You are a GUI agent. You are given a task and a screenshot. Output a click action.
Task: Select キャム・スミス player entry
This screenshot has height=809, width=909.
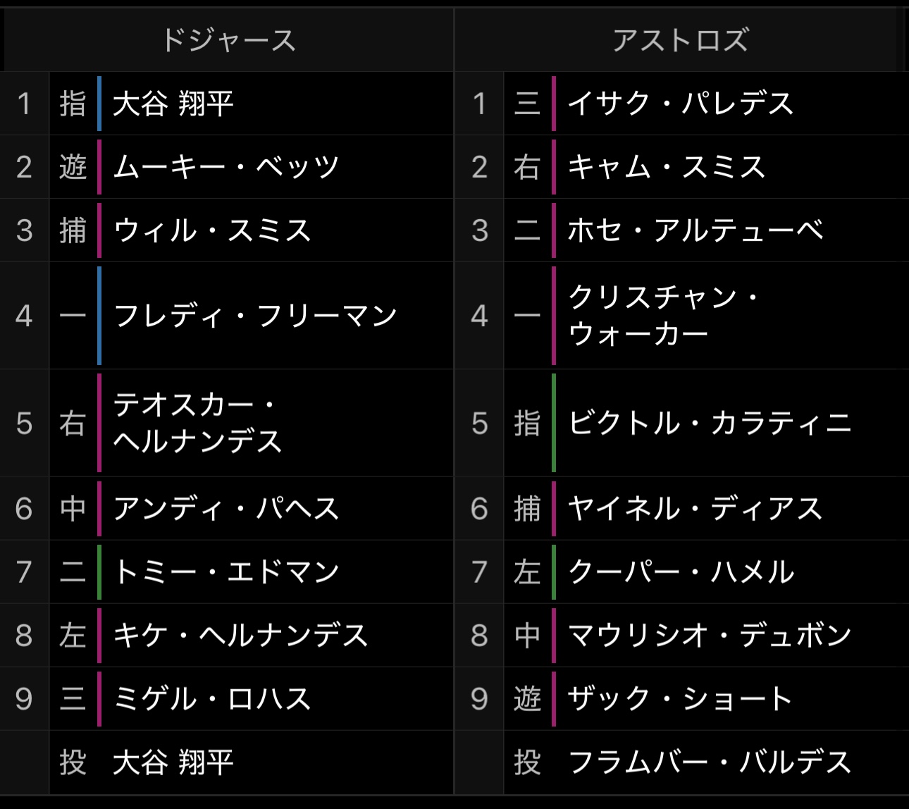[x=681, y=167]
